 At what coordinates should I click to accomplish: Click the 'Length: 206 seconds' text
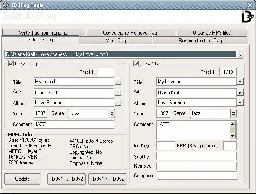29,146
